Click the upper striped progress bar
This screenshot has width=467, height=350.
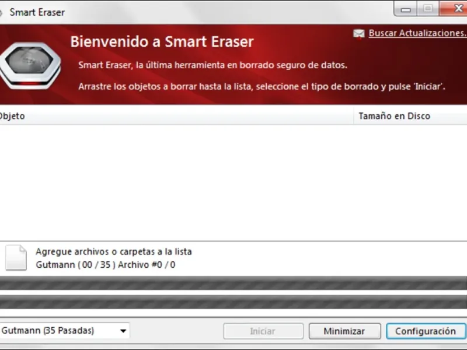(x=233, y=283)
